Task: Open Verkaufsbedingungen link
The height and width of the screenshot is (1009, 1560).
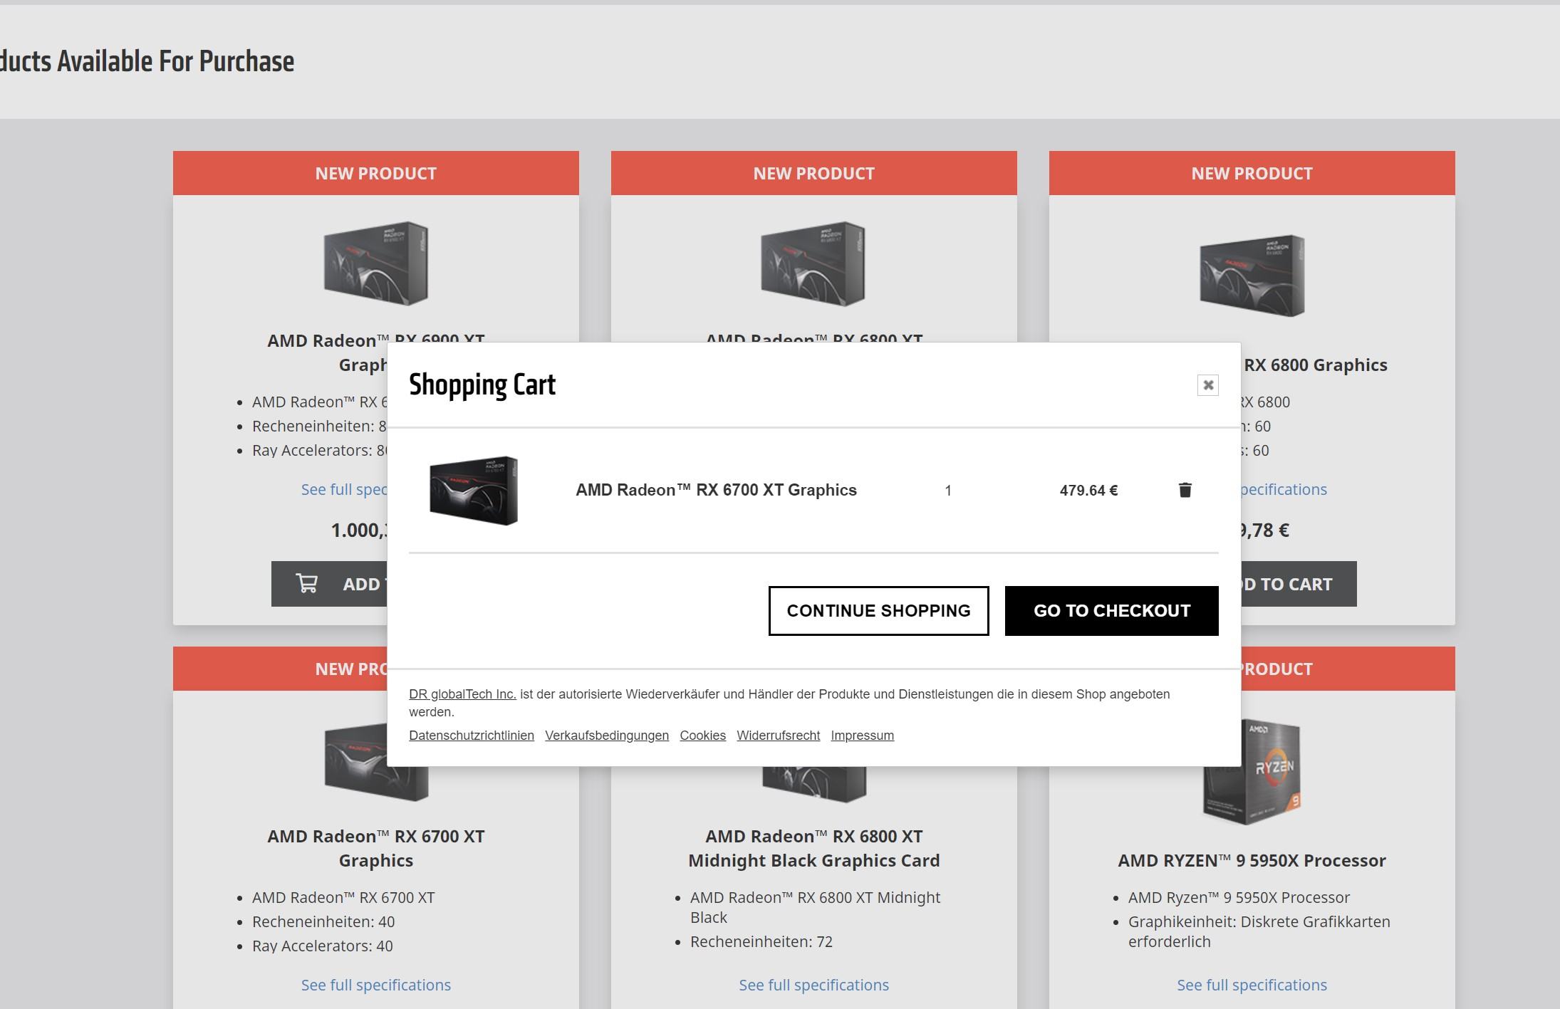Action: pos(607,736)
